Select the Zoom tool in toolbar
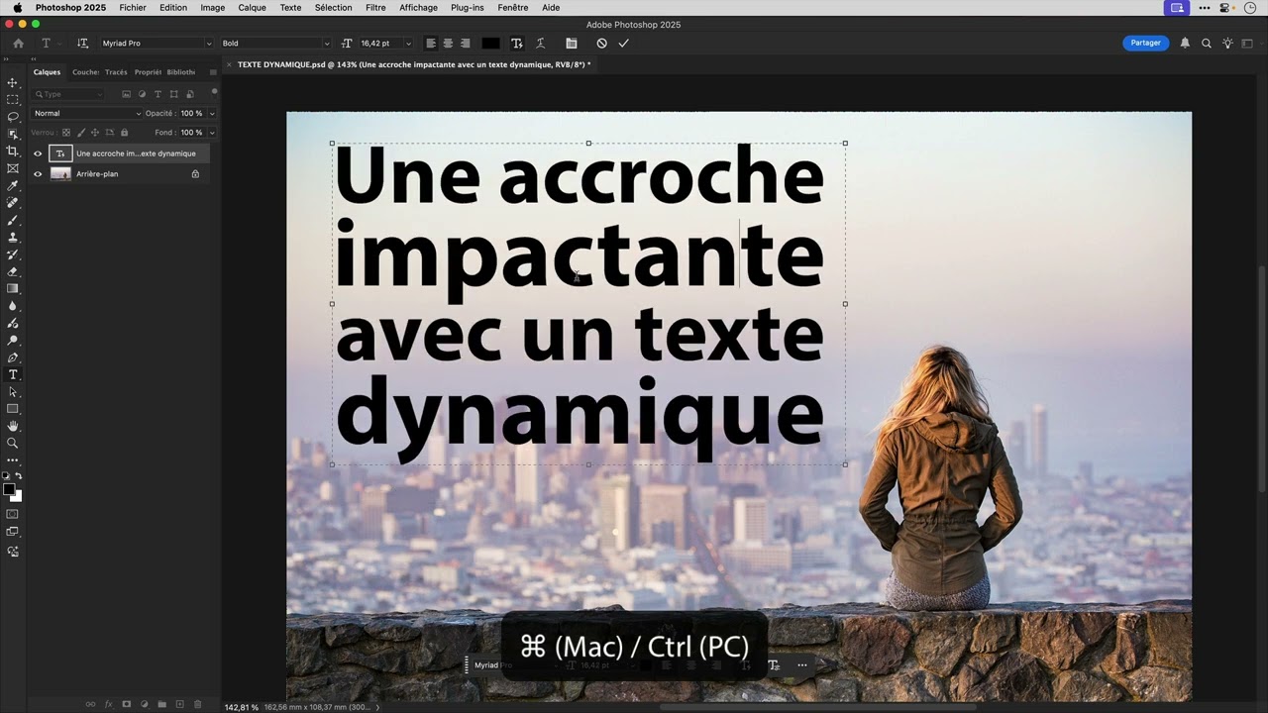Screen dimensions: 1268x713 coord(13,443)
